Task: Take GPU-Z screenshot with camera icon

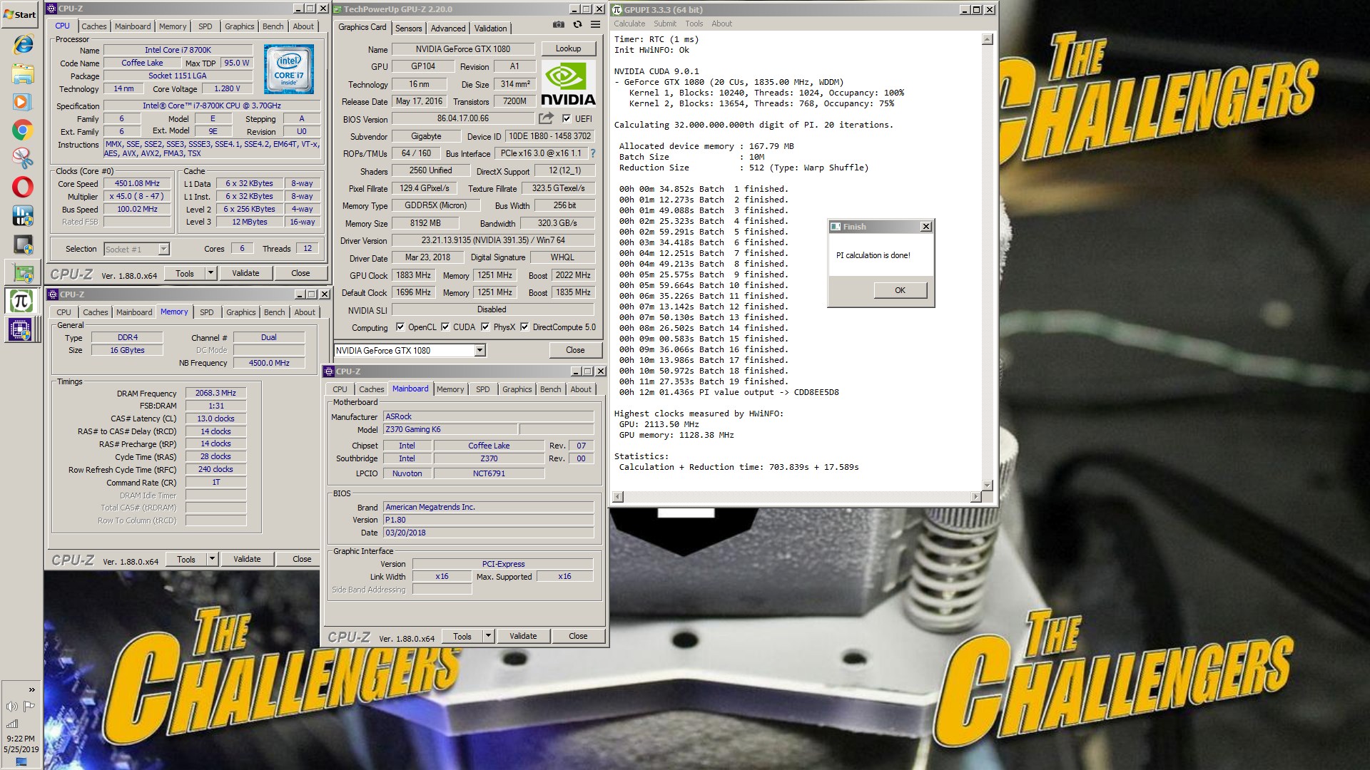Action: tap(559, 25)
